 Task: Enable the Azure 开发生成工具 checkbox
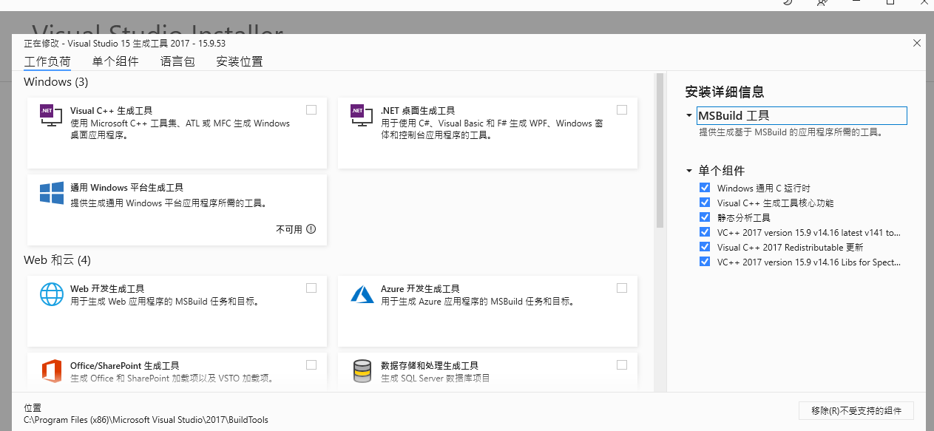(x=622, y=288)
